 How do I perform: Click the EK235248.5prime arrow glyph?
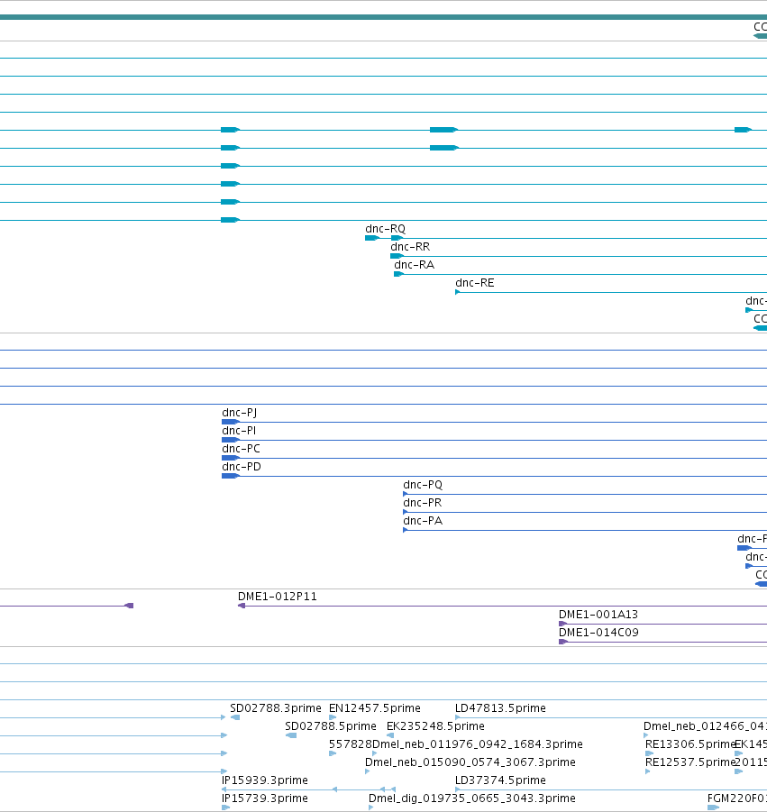390,735
